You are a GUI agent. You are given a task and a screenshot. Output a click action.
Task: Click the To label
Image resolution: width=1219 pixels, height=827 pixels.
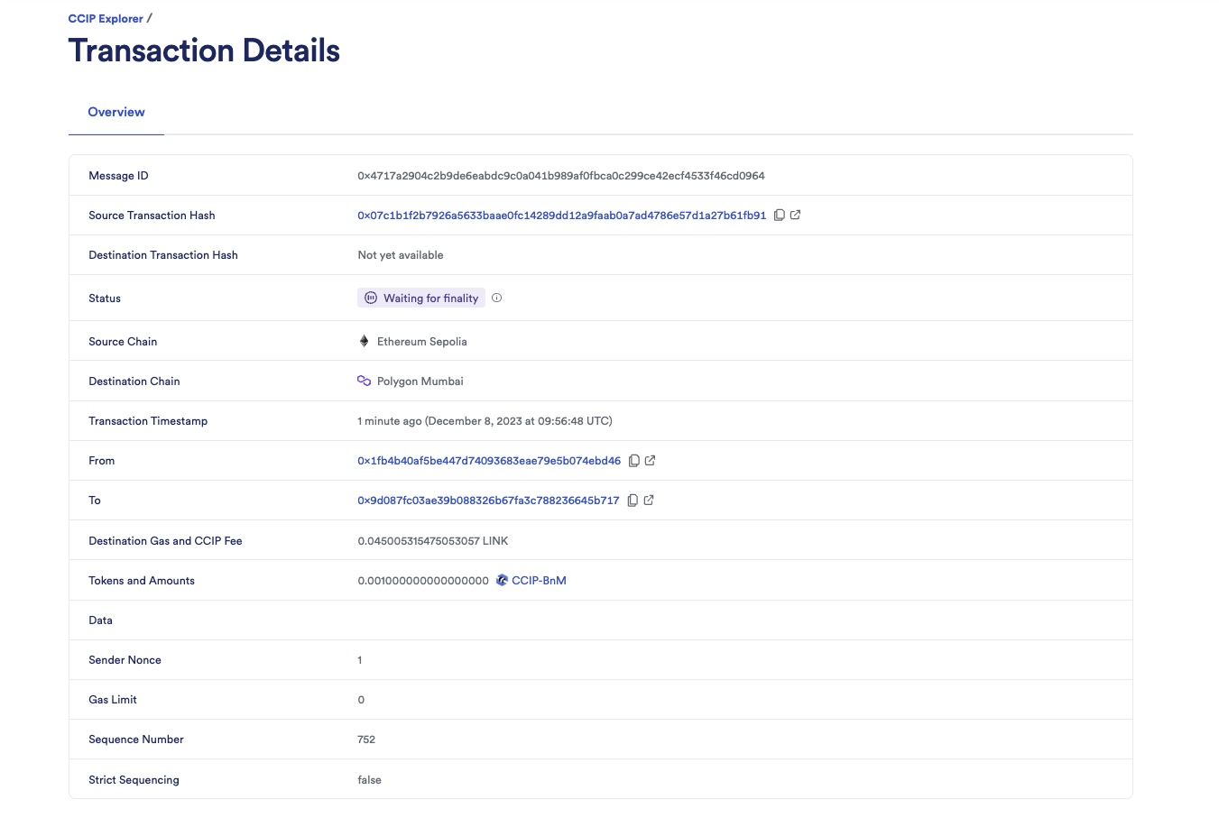coord(95,501)
